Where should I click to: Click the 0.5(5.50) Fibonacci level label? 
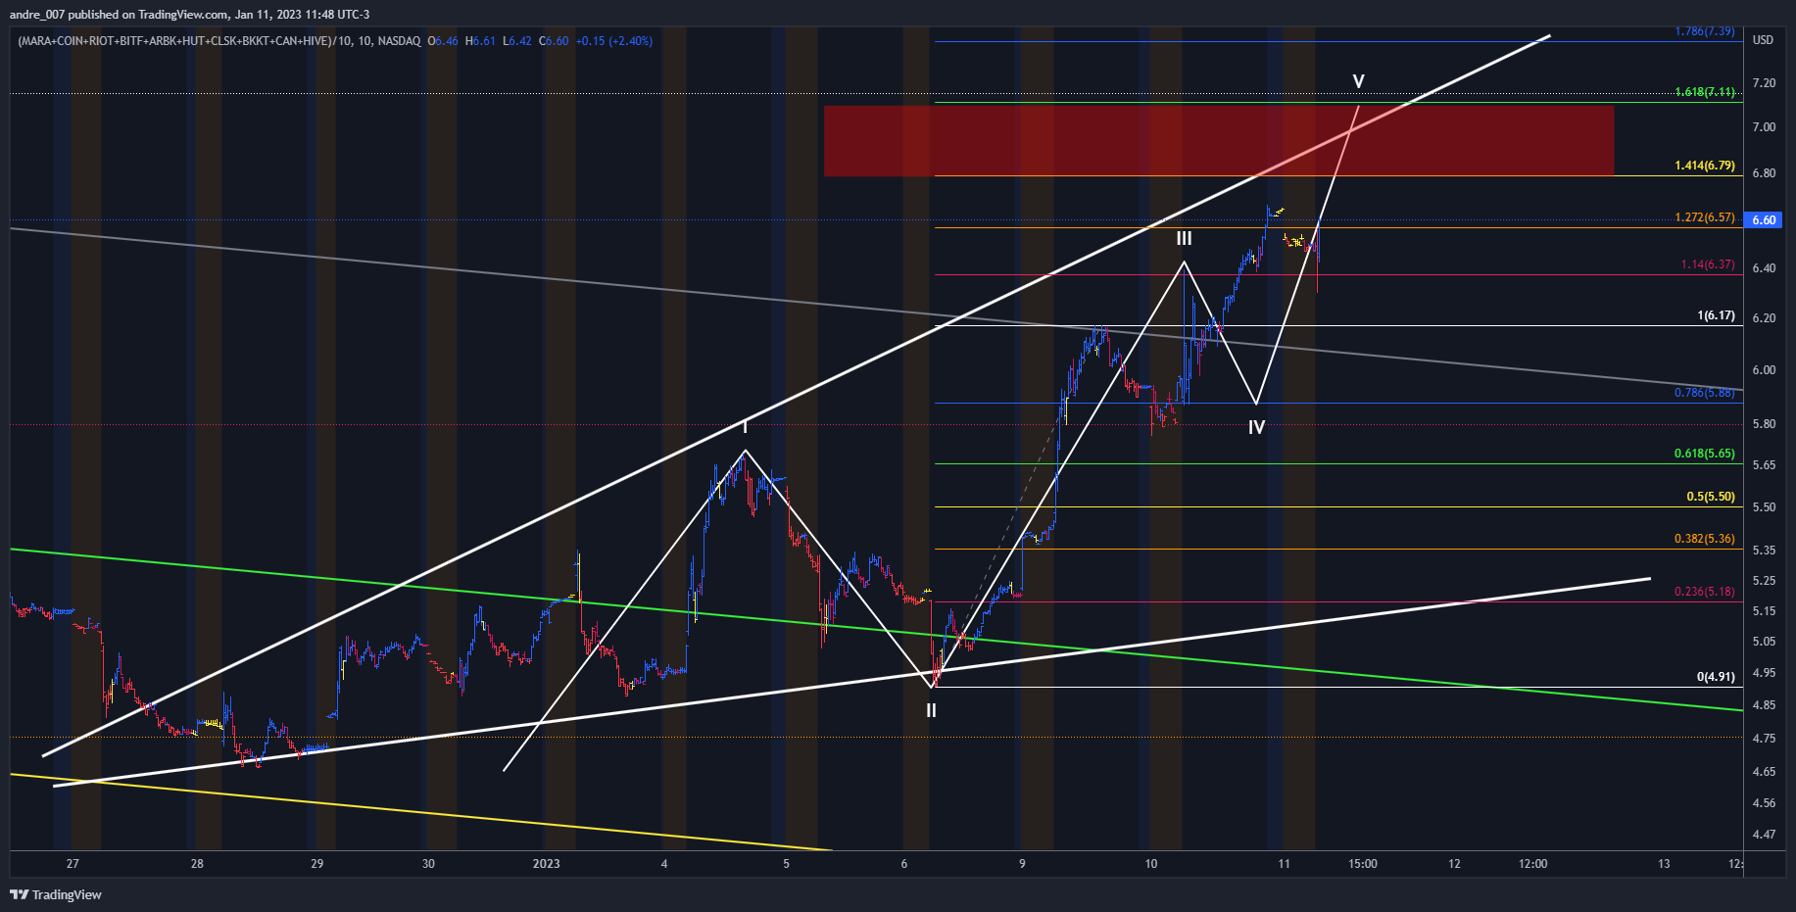pos(1711,497)
